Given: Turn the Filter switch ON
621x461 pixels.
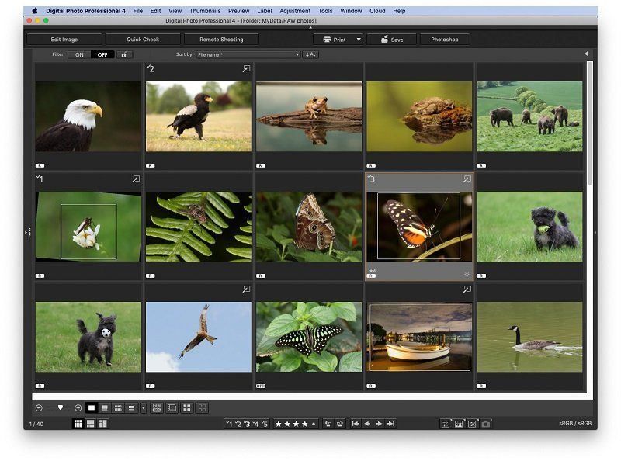Looking at the screenshot, I should click(x=78, y=55).
